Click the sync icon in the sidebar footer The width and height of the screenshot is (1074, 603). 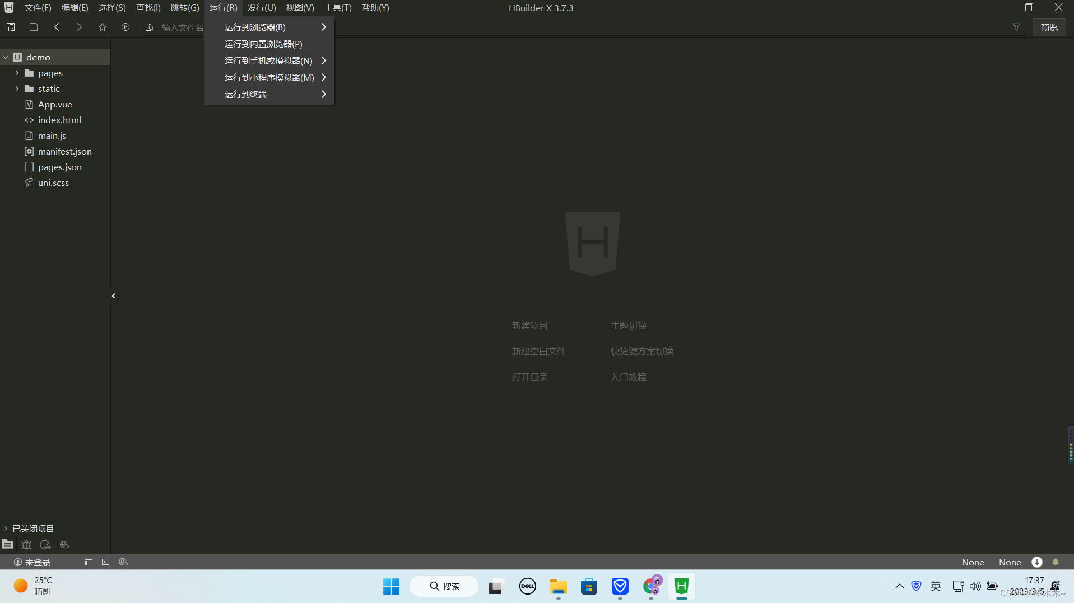click(45, 545)
